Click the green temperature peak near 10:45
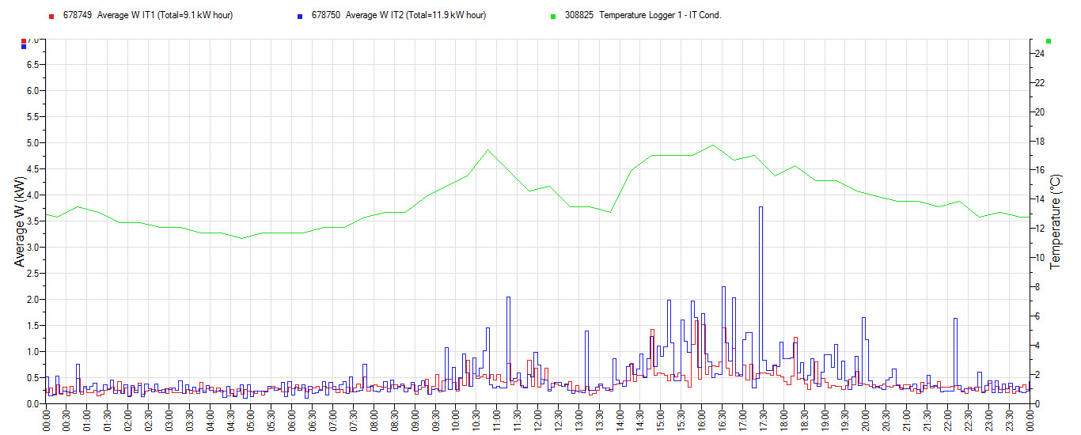This screenshot has height=435, width=1081. click(x=487, y=150)
